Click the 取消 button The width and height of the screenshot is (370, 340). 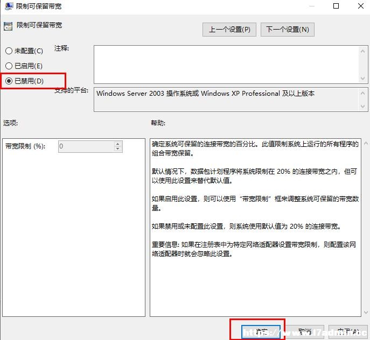(305, 332)
